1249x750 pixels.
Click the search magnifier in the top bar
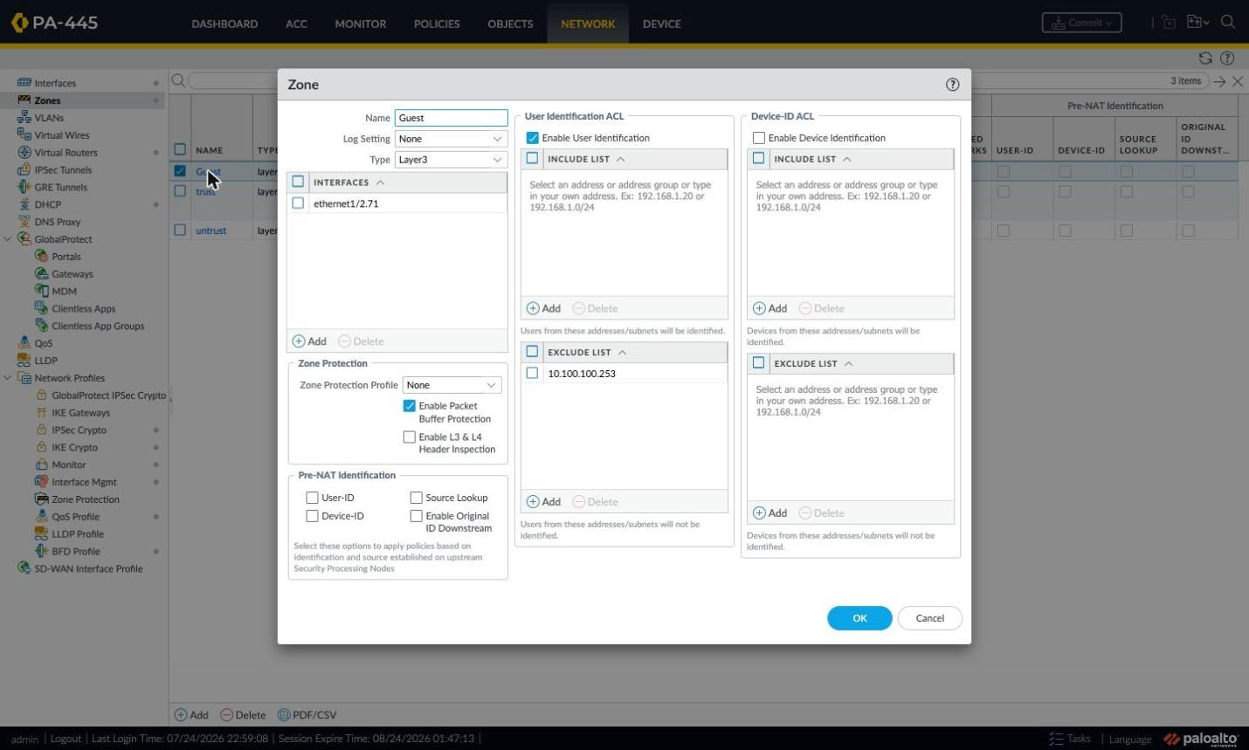(x=1228, y=23)
